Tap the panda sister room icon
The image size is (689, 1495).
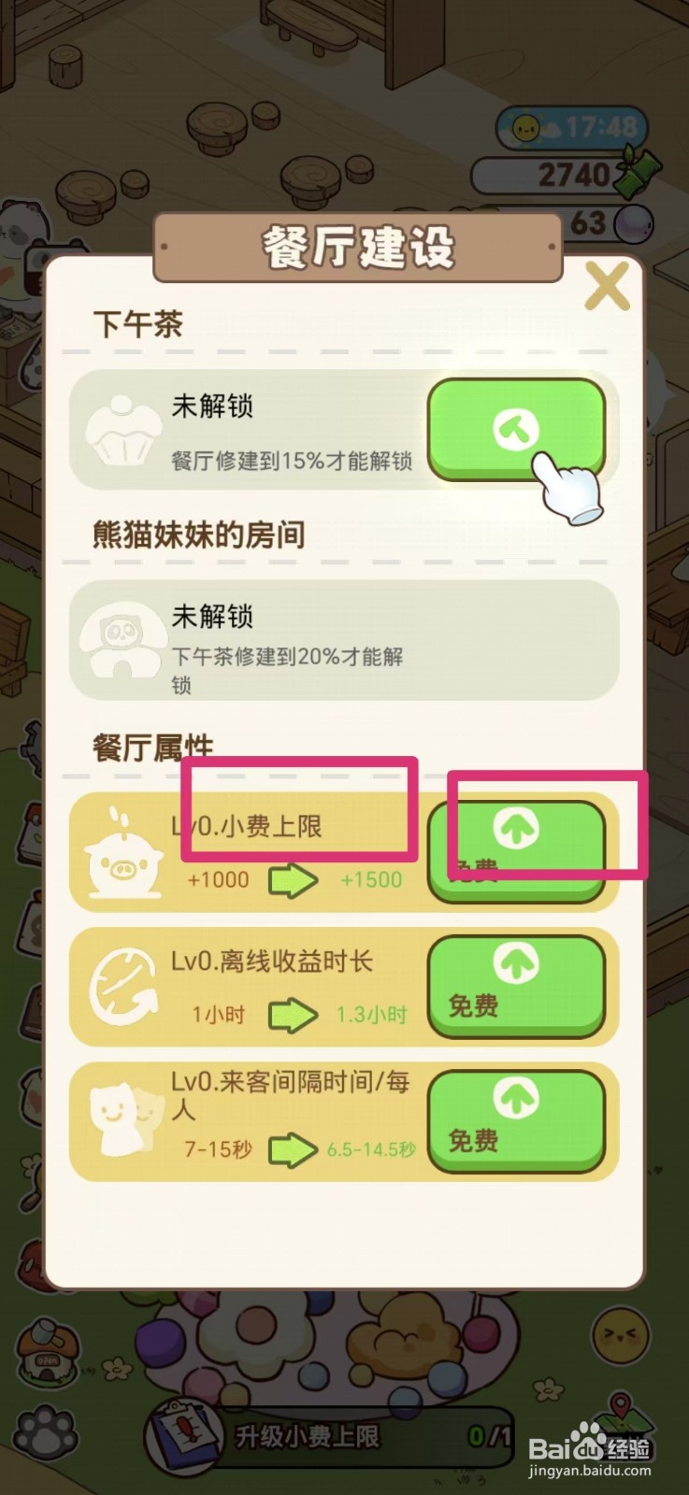click(x=122, y=641)
